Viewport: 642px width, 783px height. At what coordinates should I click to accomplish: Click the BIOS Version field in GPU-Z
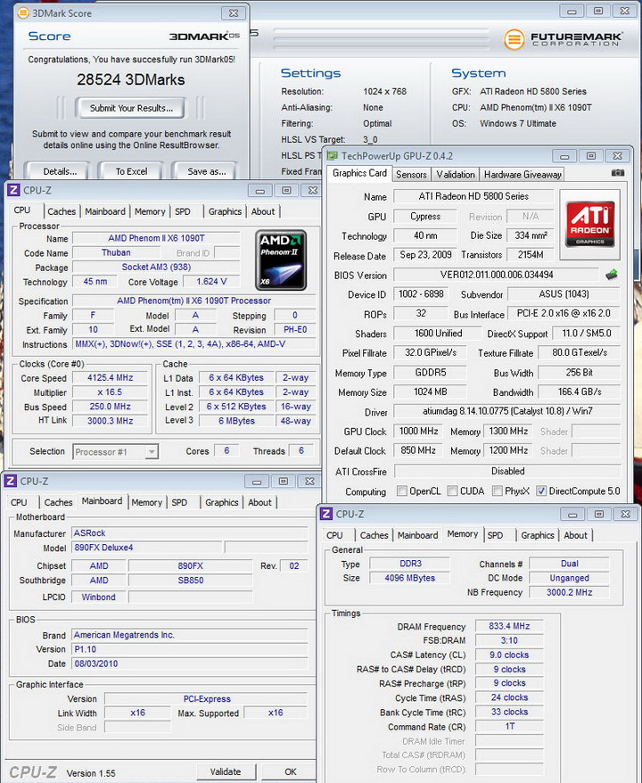coord(497,275)
